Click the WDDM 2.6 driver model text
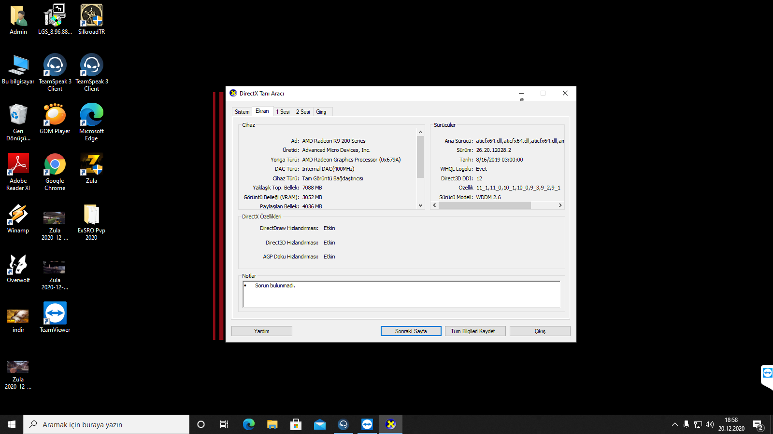 coord(488,197)
